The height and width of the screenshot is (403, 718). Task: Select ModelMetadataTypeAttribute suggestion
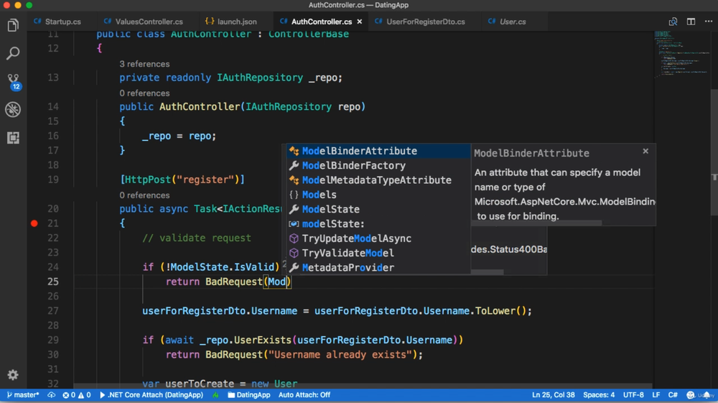tap(378, 180)
